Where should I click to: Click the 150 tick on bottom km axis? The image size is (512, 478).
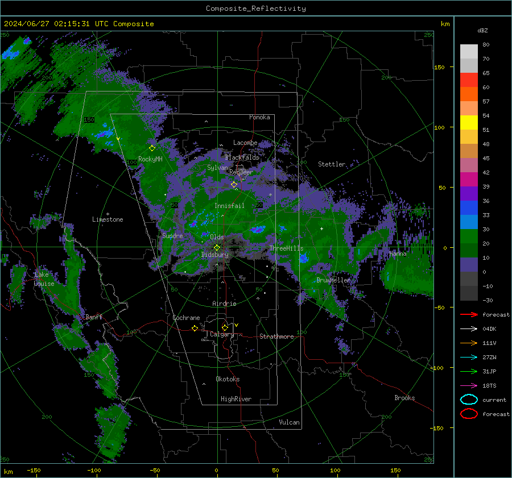point(395,471)
